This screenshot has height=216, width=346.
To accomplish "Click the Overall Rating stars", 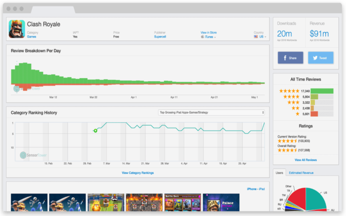I will coord(287,150).
